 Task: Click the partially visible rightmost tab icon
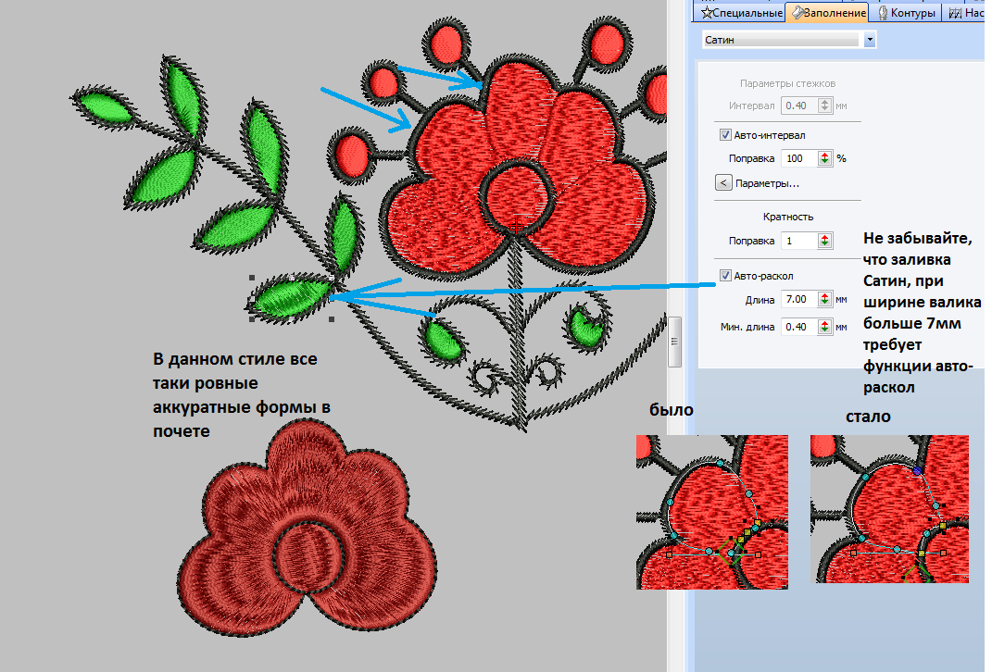(955, 13)
